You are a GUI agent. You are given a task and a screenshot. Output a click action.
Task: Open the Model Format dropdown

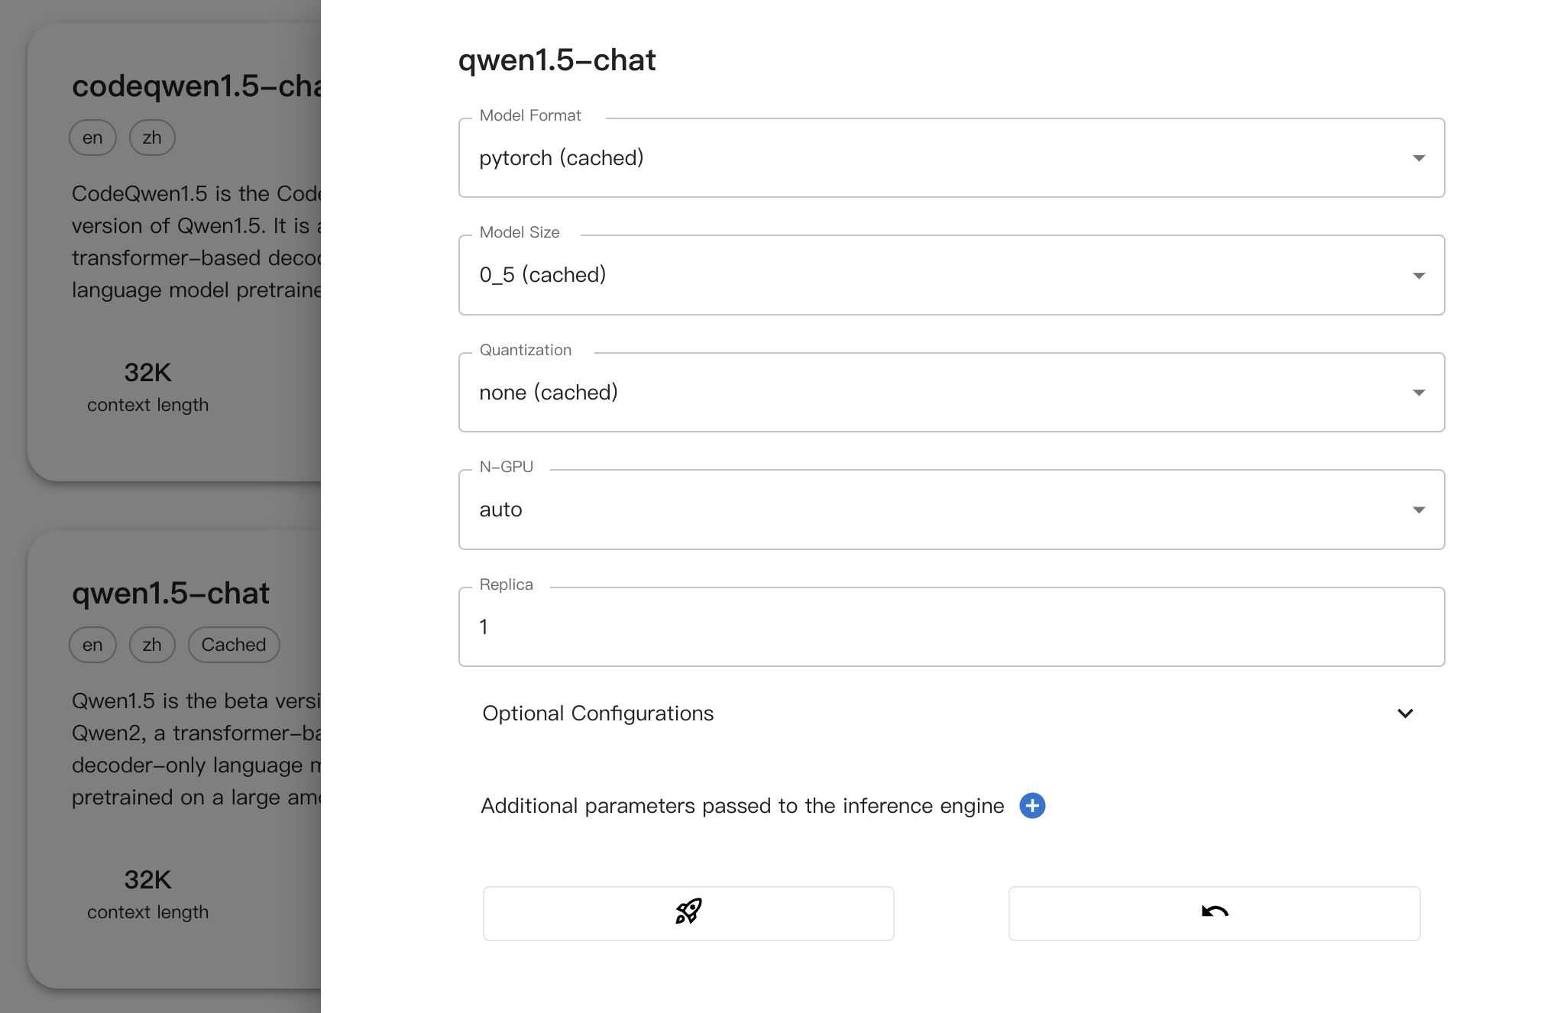[950, 158]
